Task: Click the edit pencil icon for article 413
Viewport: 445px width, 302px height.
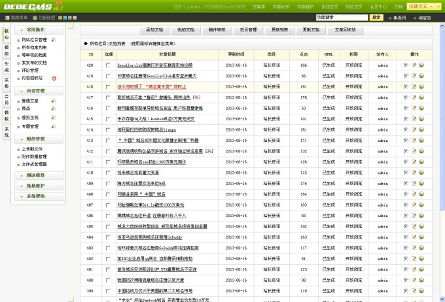Action: click(414, 141)
